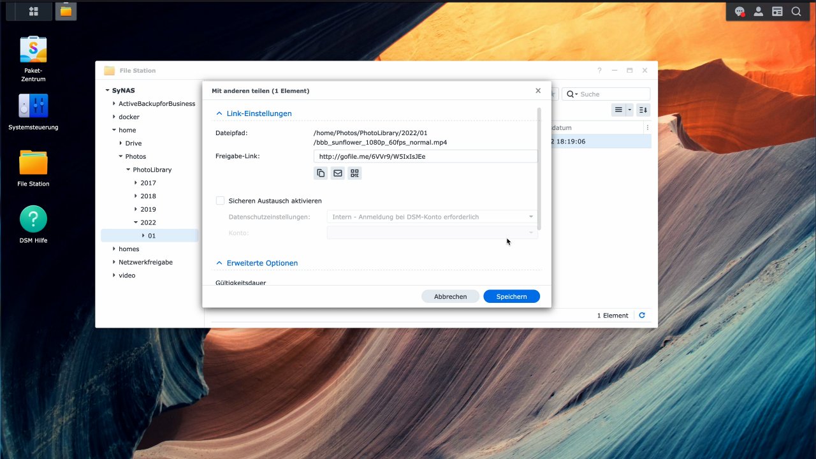Click the share dialog vertical scrollbar
Viewport: 816px width, 459px height.
[x=539, y=169]
